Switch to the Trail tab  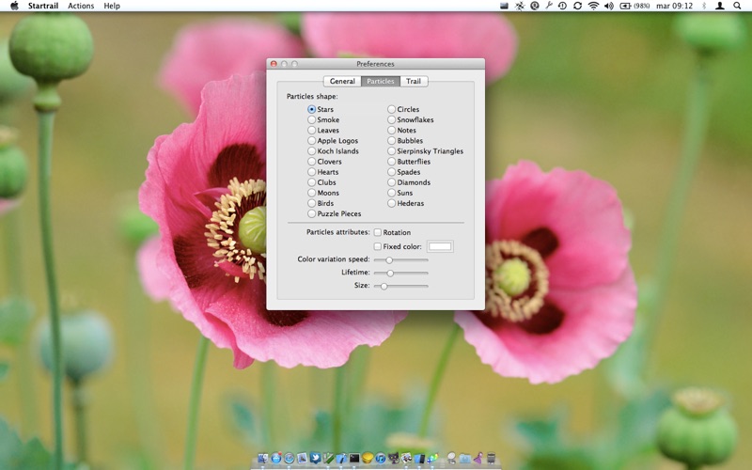pyautogui.click(x=414, y=82)
